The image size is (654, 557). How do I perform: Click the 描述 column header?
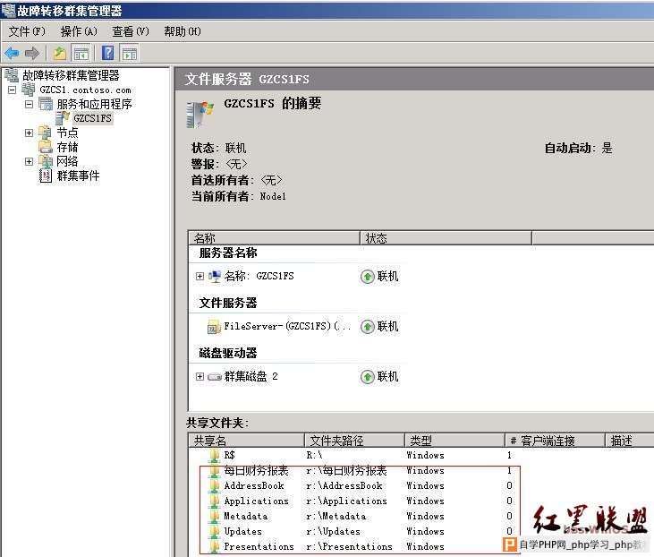coord(629,440)
